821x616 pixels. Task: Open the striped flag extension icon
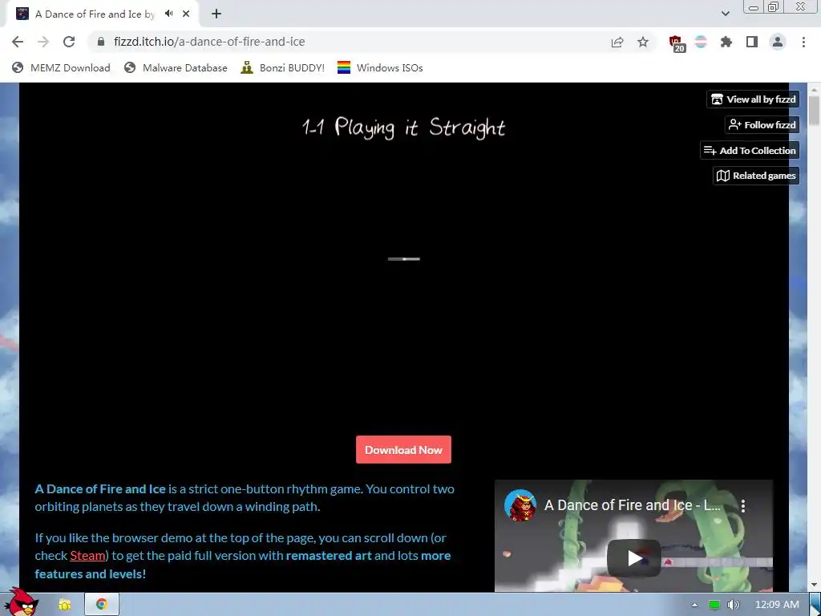[701, 42]
